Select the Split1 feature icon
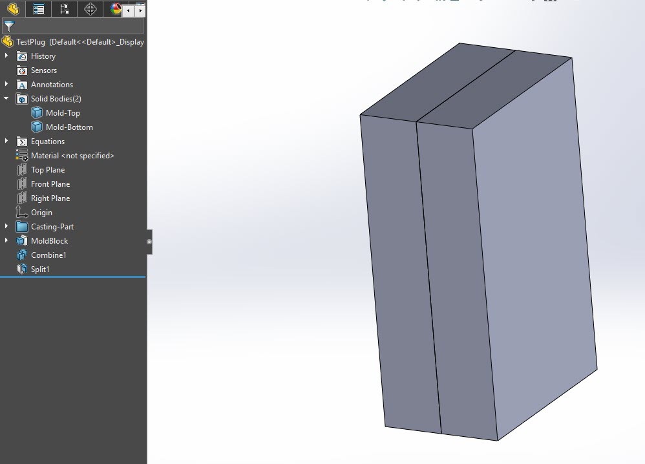The height and width of the screenshot is (464, 645). (22, 269)
